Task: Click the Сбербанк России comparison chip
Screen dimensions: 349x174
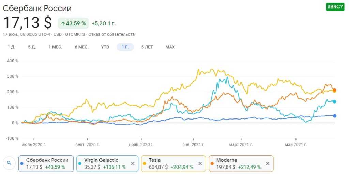Action: point(45,163)
